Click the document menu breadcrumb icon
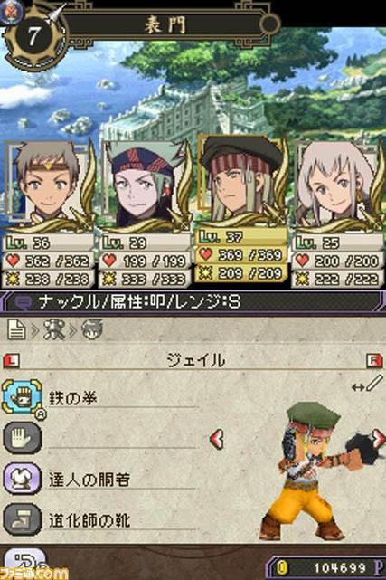The width and height of the screenshot is (386, 580). pyautogui.click(x=16, y=329)
